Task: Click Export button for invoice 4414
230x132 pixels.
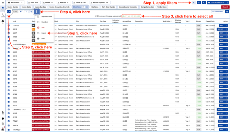Action: (221, 29)
